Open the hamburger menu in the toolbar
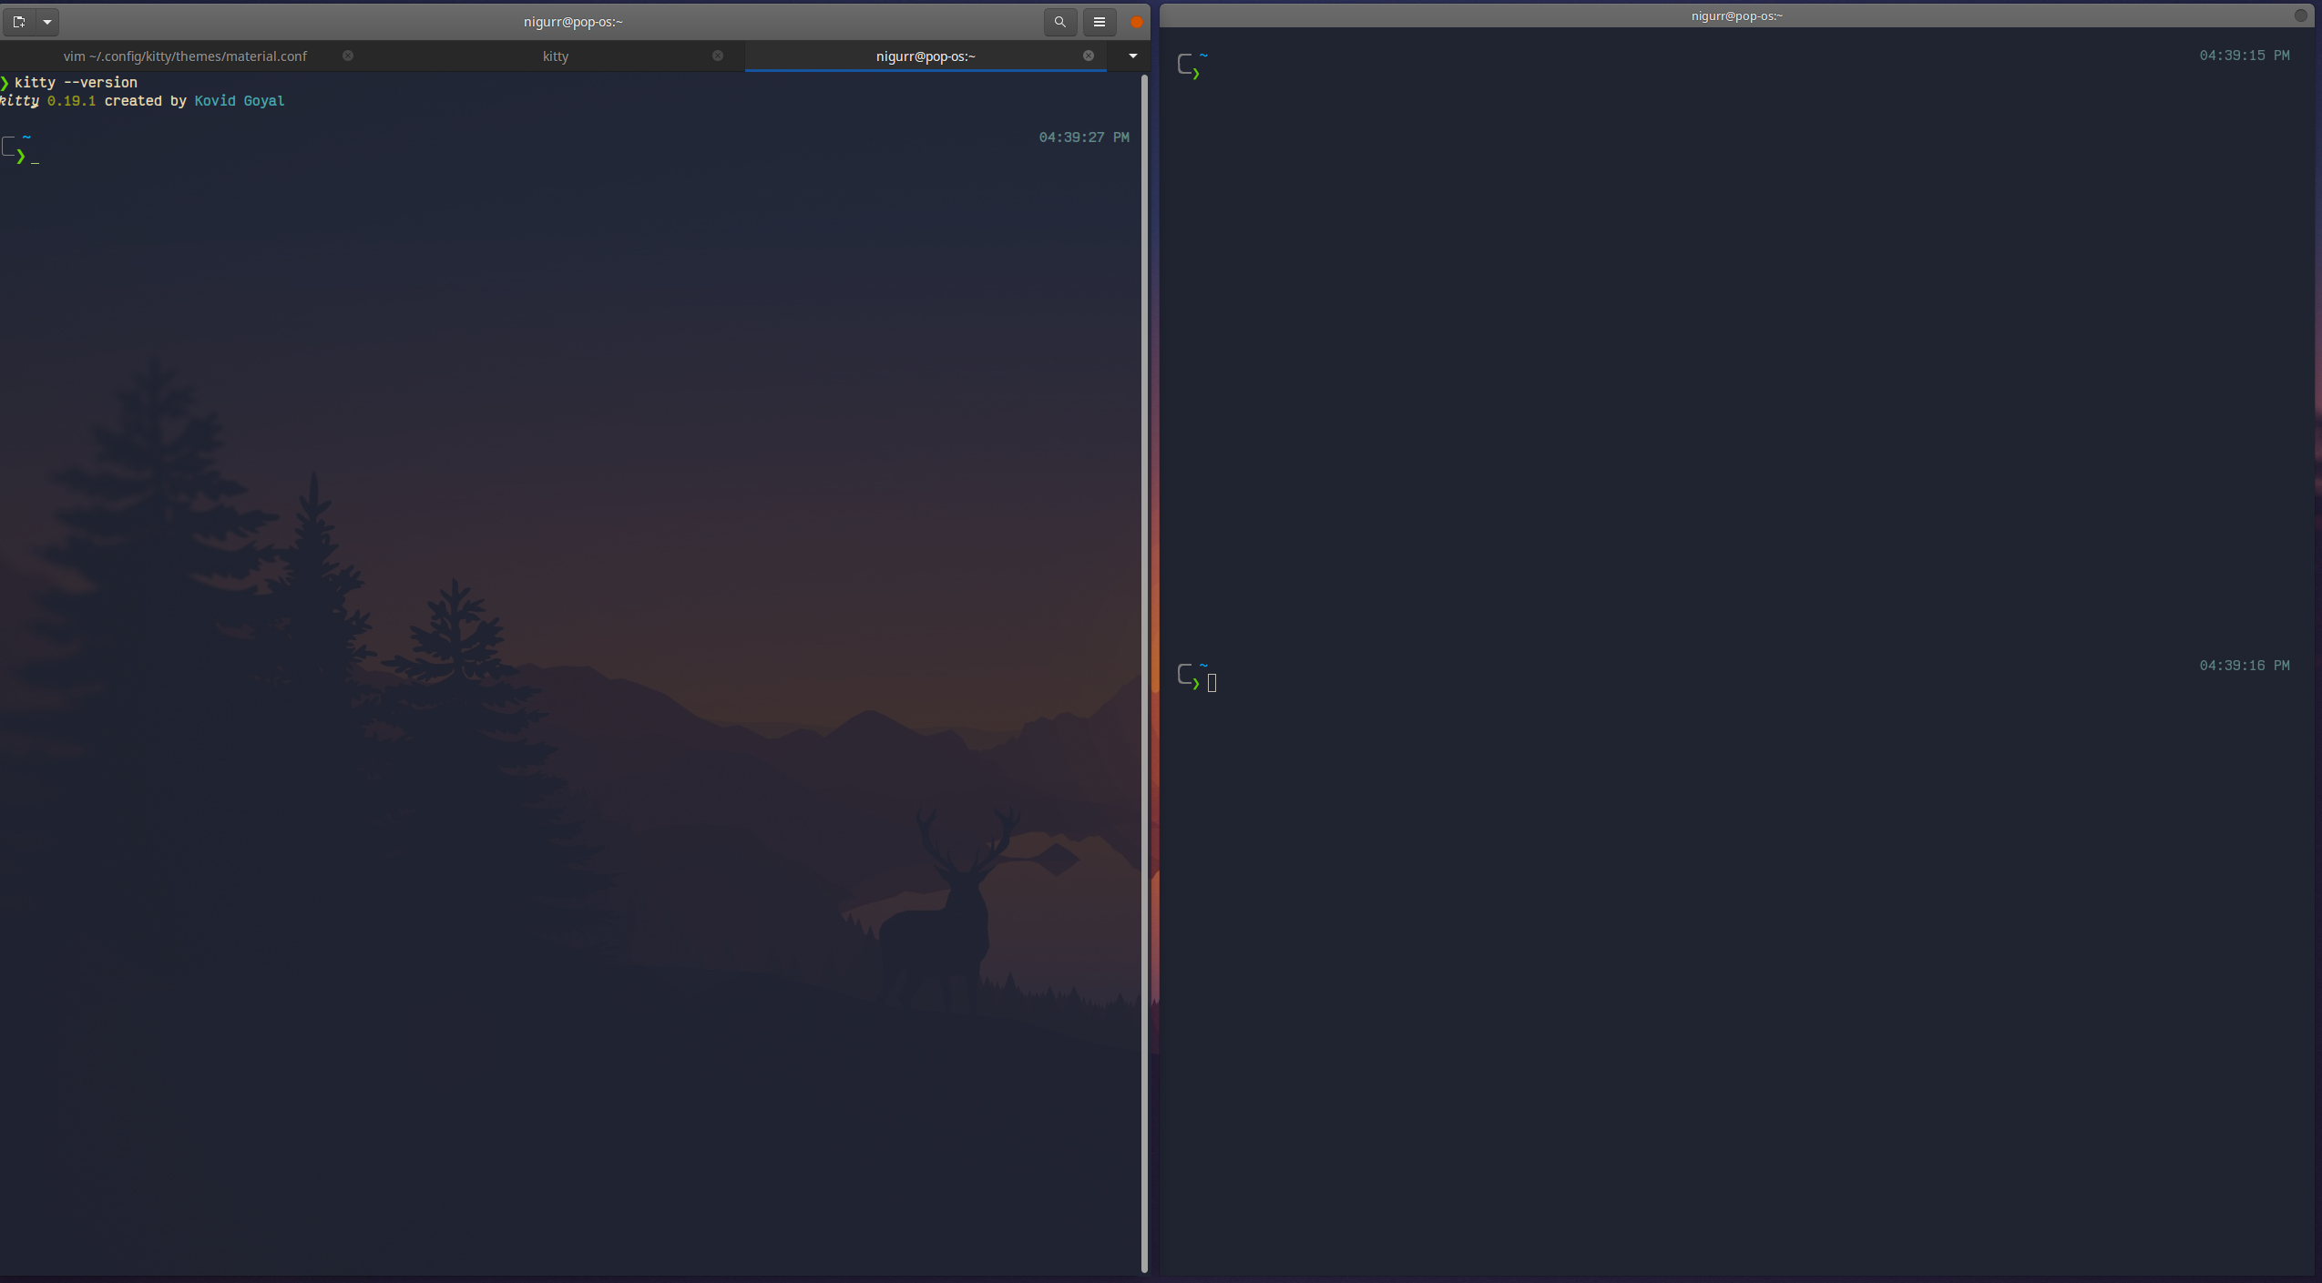This screenshot has width=2322, height=1283. (1099, 22)
